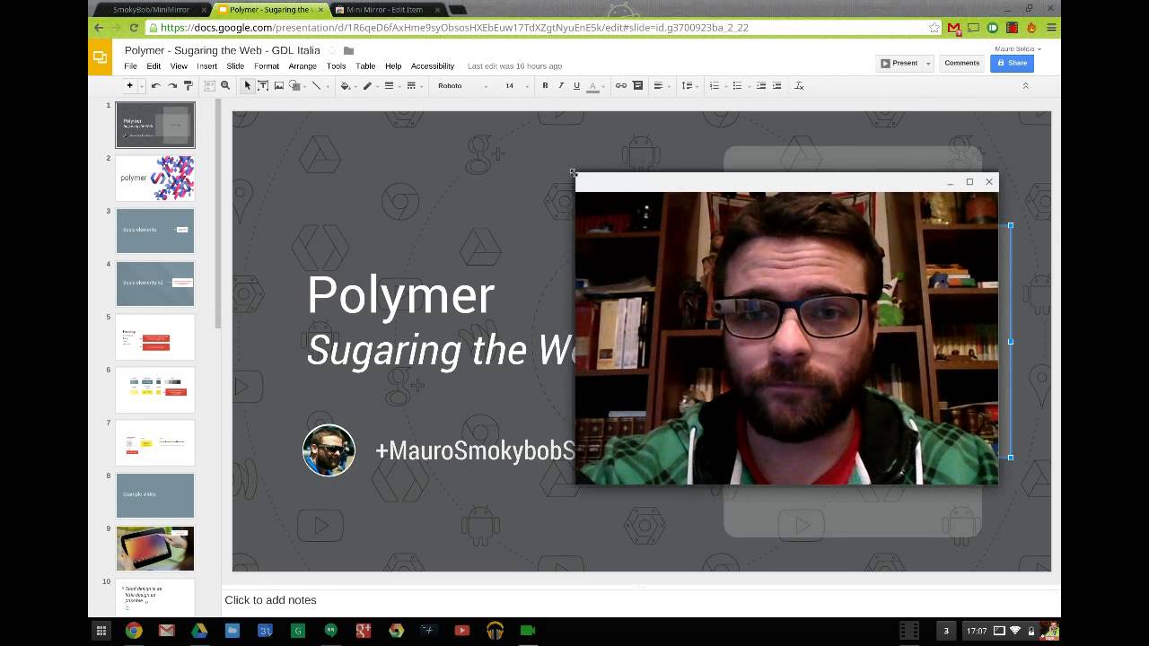Open the Present options dropdown arrow
1149x646 pixels.
pos(928,64)
